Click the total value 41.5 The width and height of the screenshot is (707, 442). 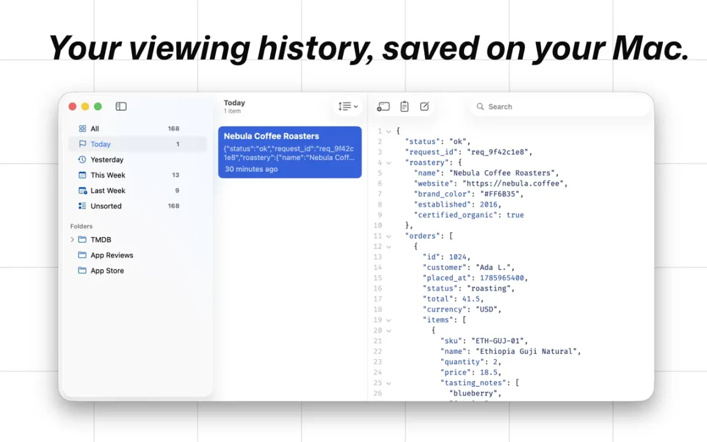[471, 299]
